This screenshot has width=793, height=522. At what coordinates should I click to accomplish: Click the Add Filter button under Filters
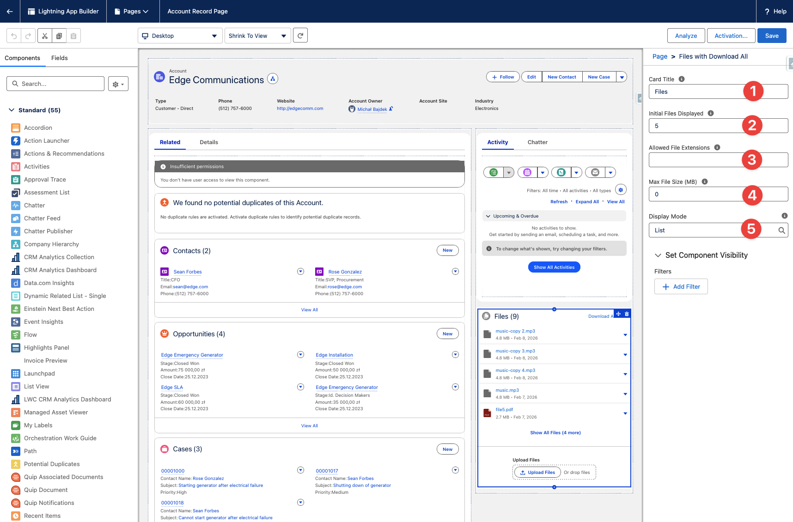click(681, 286)
